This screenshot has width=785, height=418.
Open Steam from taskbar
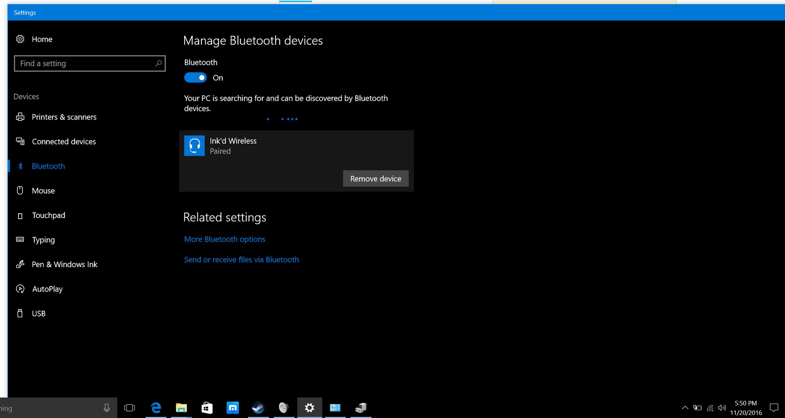click(258, 408)
